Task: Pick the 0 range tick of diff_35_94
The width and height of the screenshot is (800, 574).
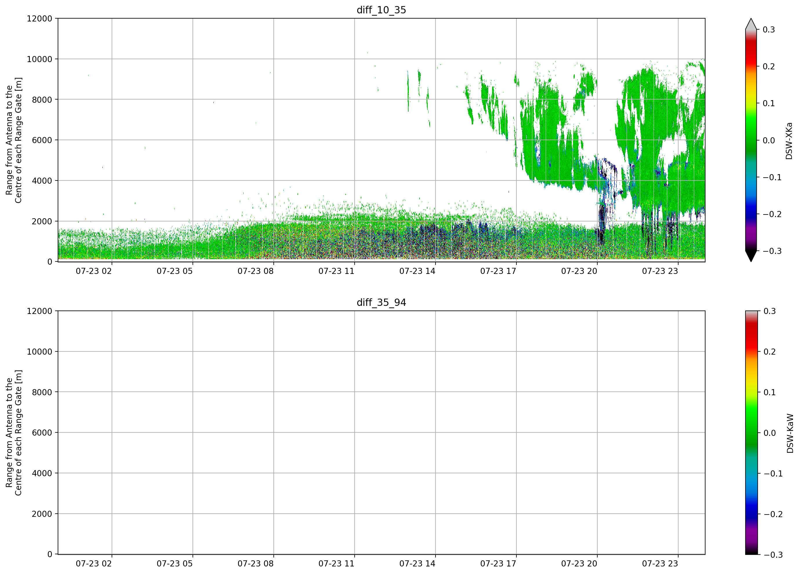Action: click(50, 555)
